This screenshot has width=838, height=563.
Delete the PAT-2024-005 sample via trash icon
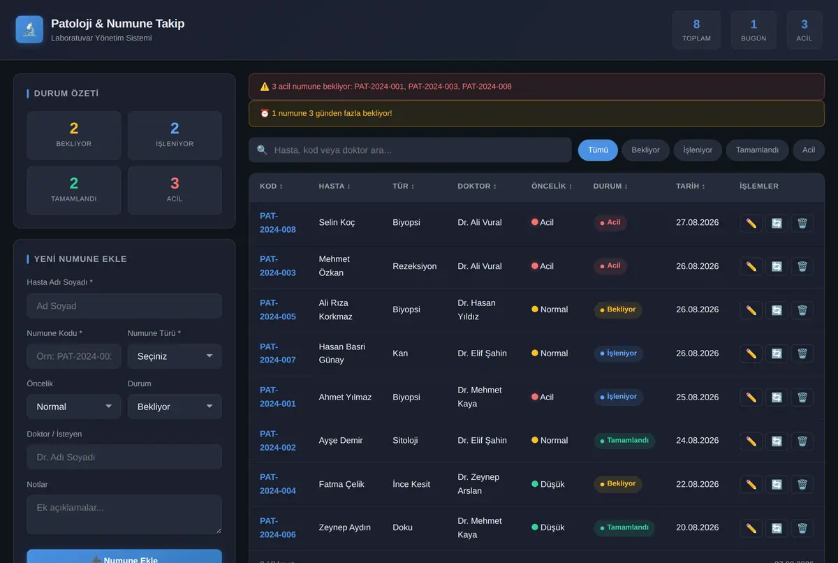[802, 310]
